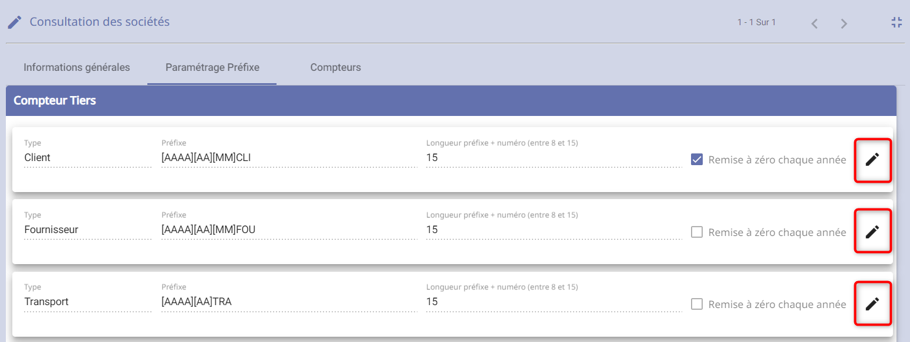Click the Compteur Tiers section header
This screenshot has width=910, height=342.
point(451,101)
